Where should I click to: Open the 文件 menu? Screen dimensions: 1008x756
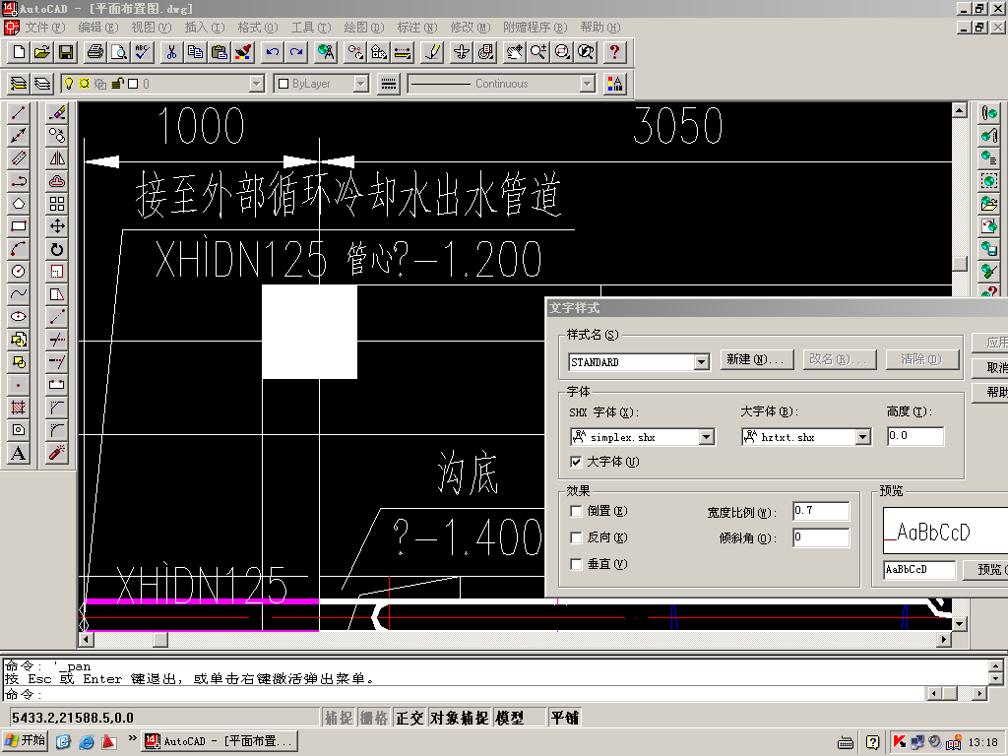point(45,27)
